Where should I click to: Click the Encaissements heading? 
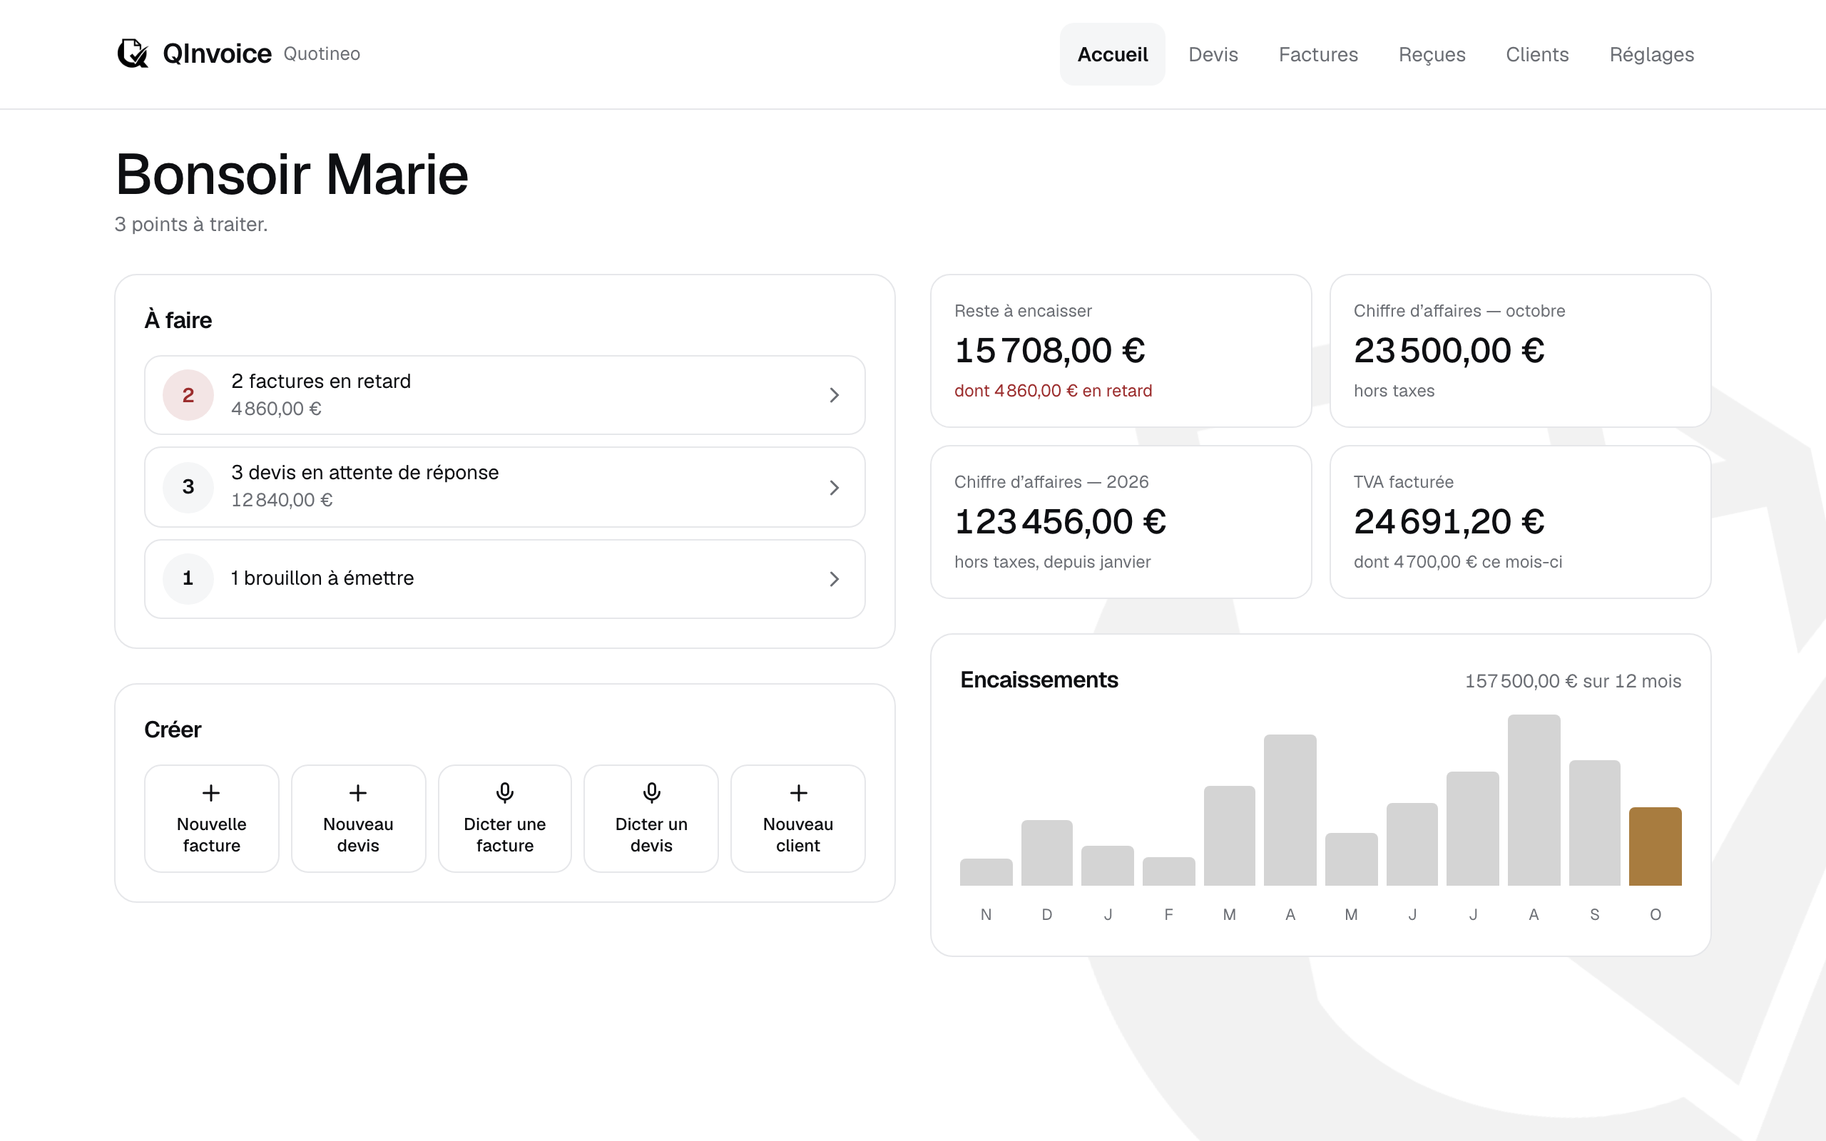click(1039, 680)
